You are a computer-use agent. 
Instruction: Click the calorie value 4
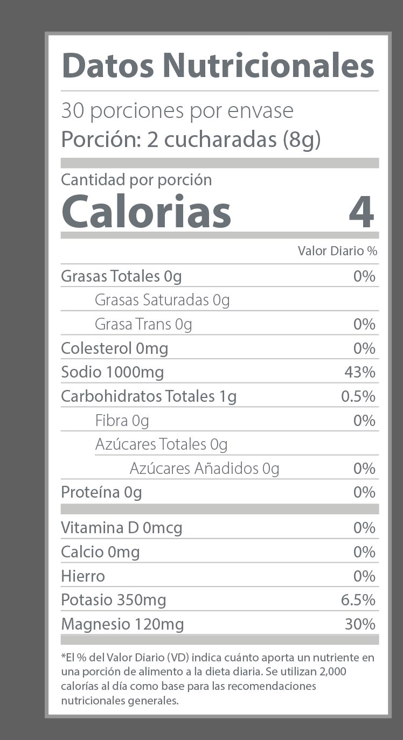[361, 212]
